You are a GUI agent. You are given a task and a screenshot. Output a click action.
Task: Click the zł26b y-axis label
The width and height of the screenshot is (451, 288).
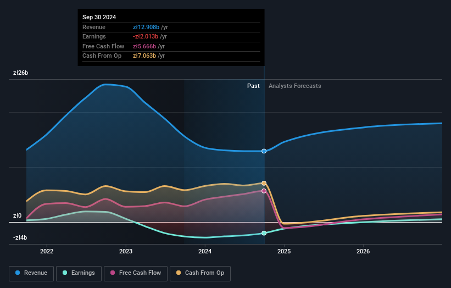coord(21,73)
